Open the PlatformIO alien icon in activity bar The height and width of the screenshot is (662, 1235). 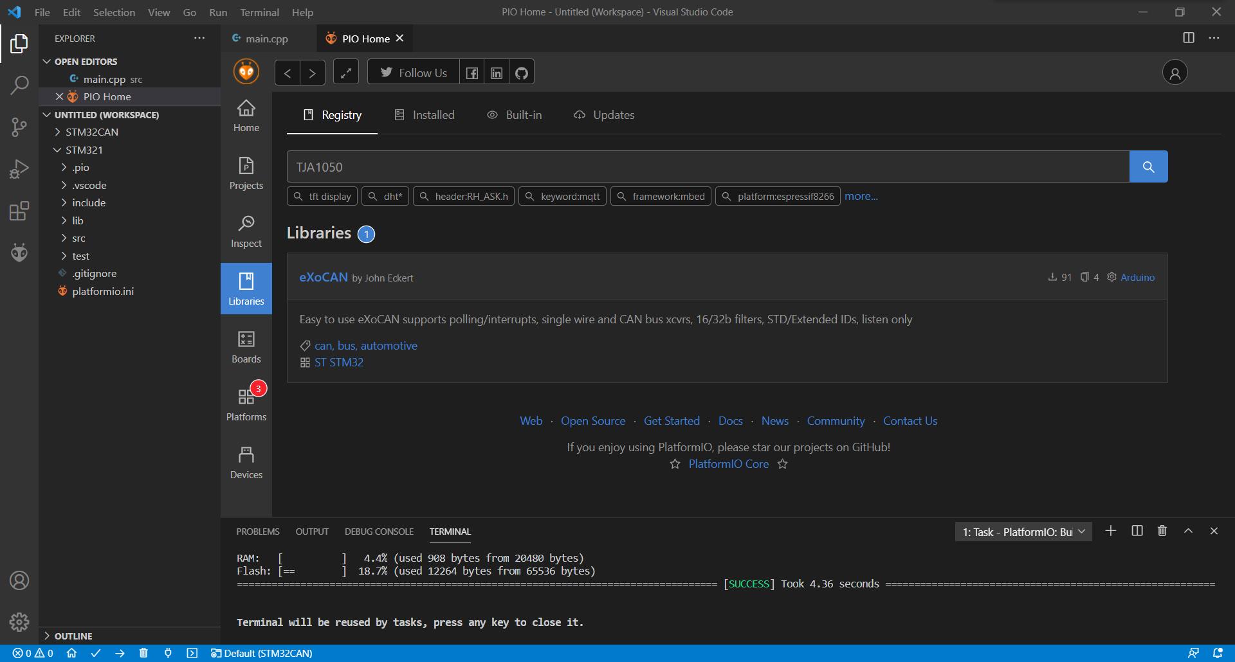pos(19,253)
